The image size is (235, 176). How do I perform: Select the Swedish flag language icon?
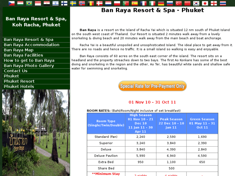73,3
